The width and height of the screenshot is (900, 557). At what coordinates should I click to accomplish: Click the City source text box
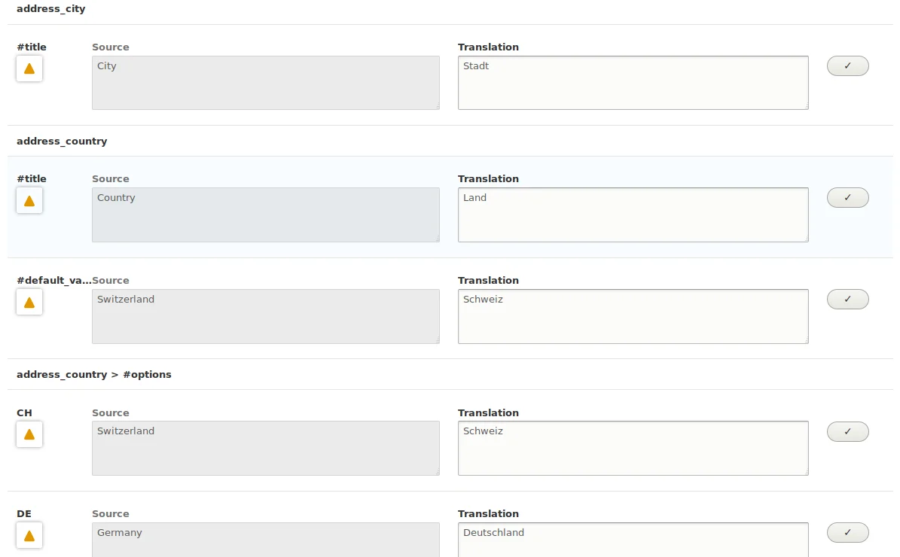pyautogui.click(x=265, y=83)
